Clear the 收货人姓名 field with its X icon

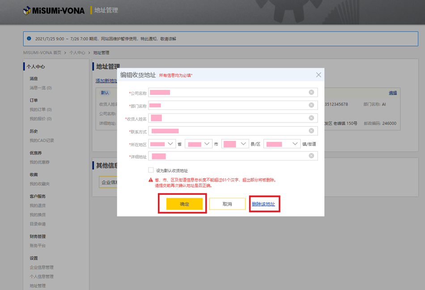(x=311, y=118)
